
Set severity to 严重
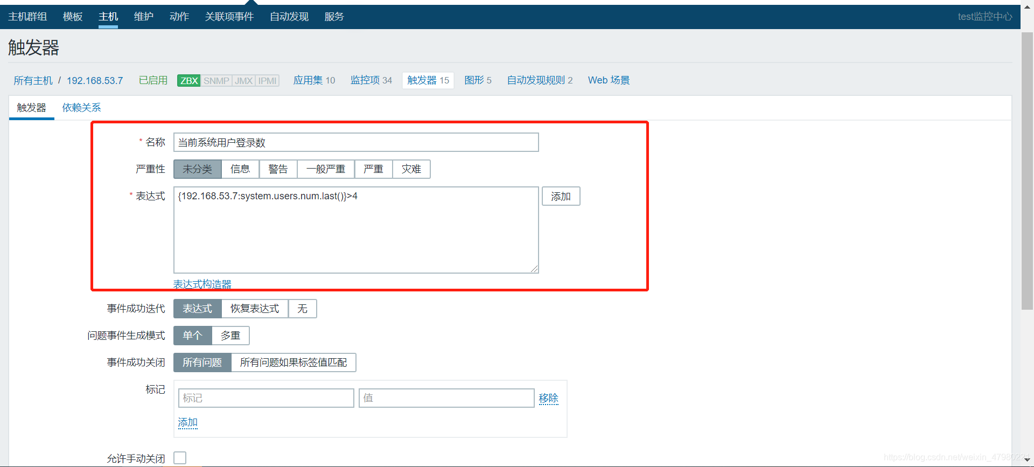click(x=374, y=169)
